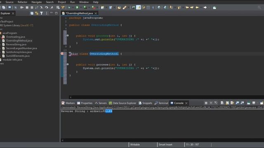Click the error marker beside OverridingMethod1 class
This screenshot has width=264, height=148.
tap(62, 54)
